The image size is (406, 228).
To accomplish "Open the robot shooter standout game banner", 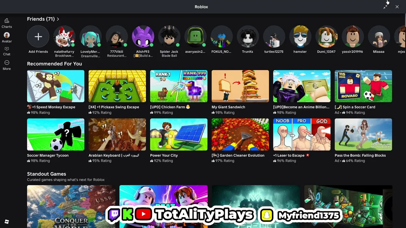I will (348, 206).
